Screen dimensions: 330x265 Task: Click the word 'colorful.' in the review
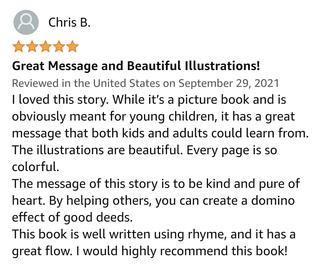coord(35,167)
